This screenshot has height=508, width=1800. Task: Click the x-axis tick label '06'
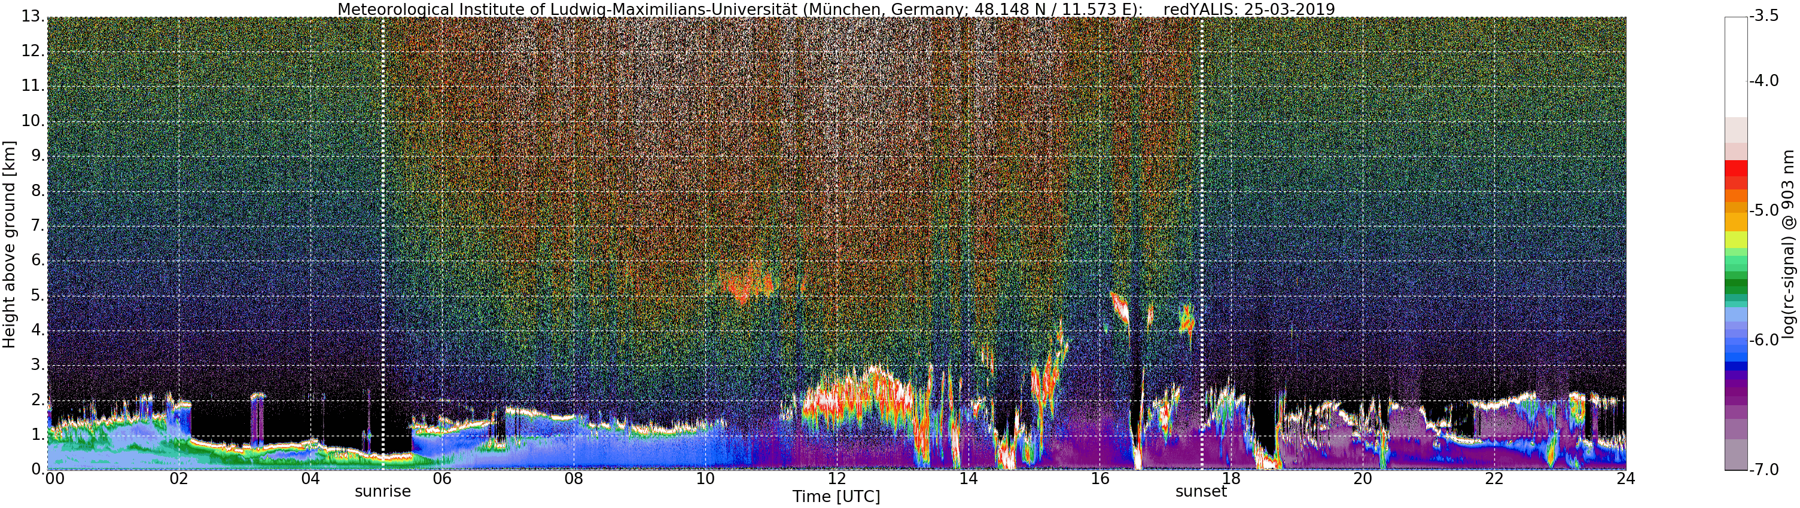click(441, 479)
